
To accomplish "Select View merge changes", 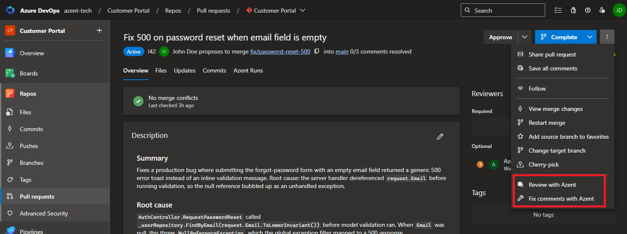I will [562, 109].
